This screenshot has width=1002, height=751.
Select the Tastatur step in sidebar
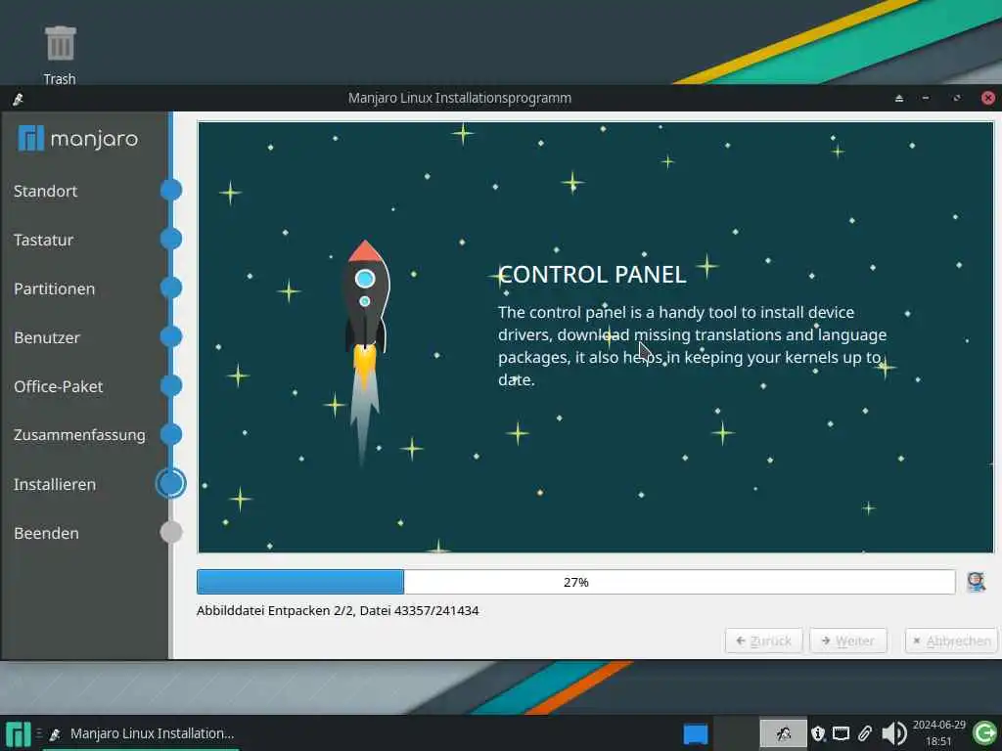(43, 241)
